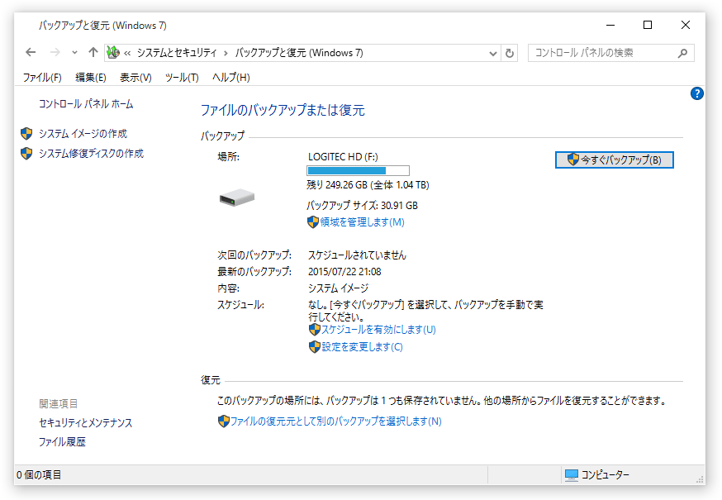Click the コンピューター status bar icon

tap(572, 475)
